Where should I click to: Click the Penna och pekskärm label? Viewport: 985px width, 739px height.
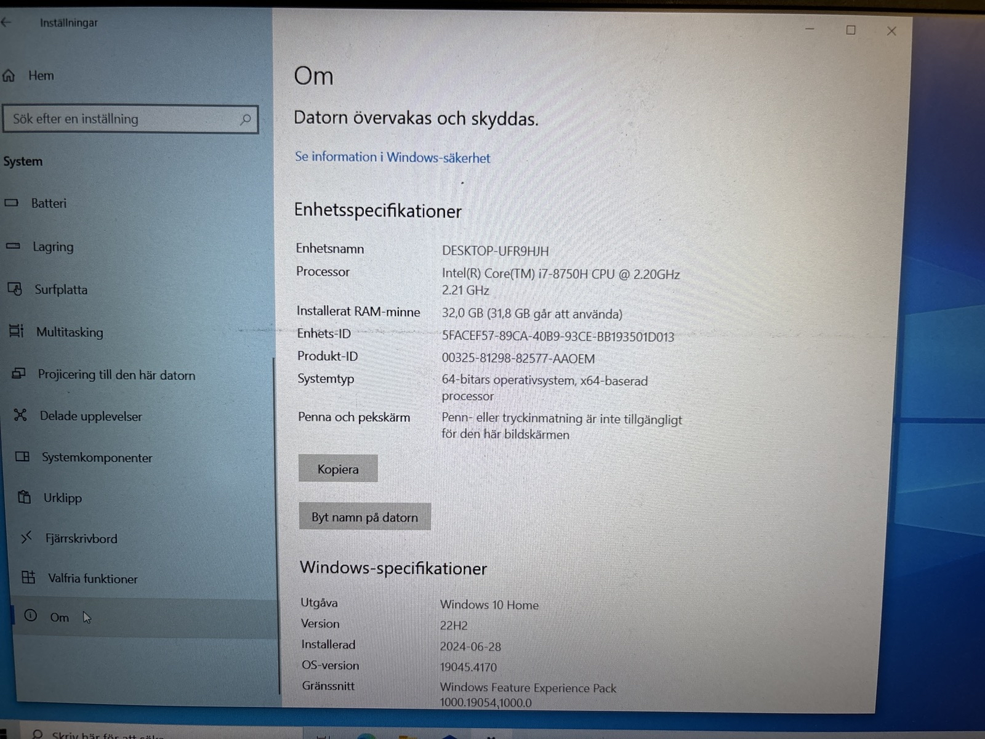[x=354, y=417]
